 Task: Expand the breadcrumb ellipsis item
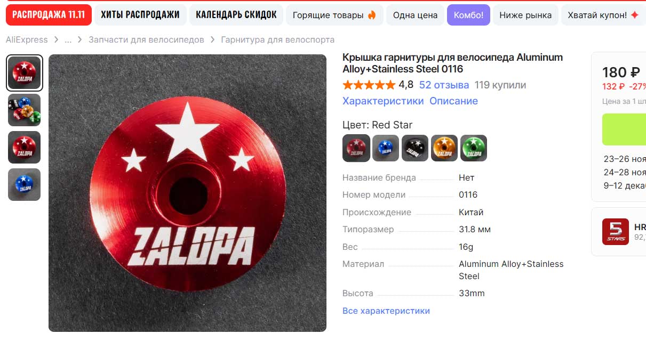pos(68,39)
